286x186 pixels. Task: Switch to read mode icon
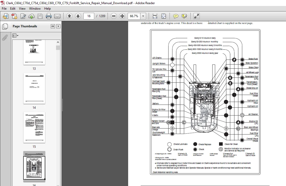(196, 16)
